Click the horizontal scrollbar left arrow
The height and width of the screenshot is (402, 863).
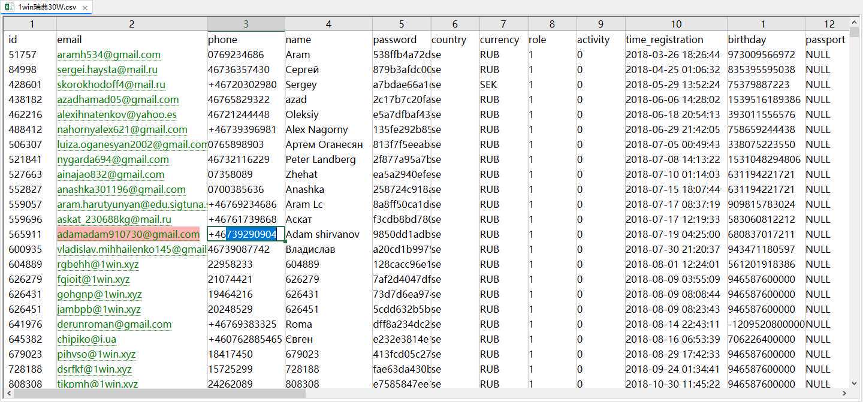pos(8,394)
